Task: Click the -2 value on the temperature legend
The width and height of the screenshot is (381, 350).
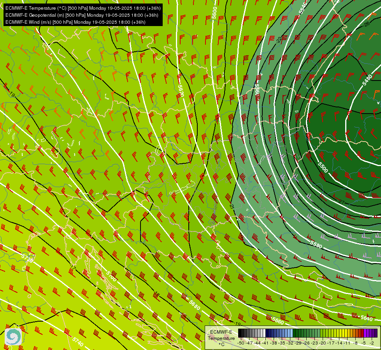Action: point(372,343)
